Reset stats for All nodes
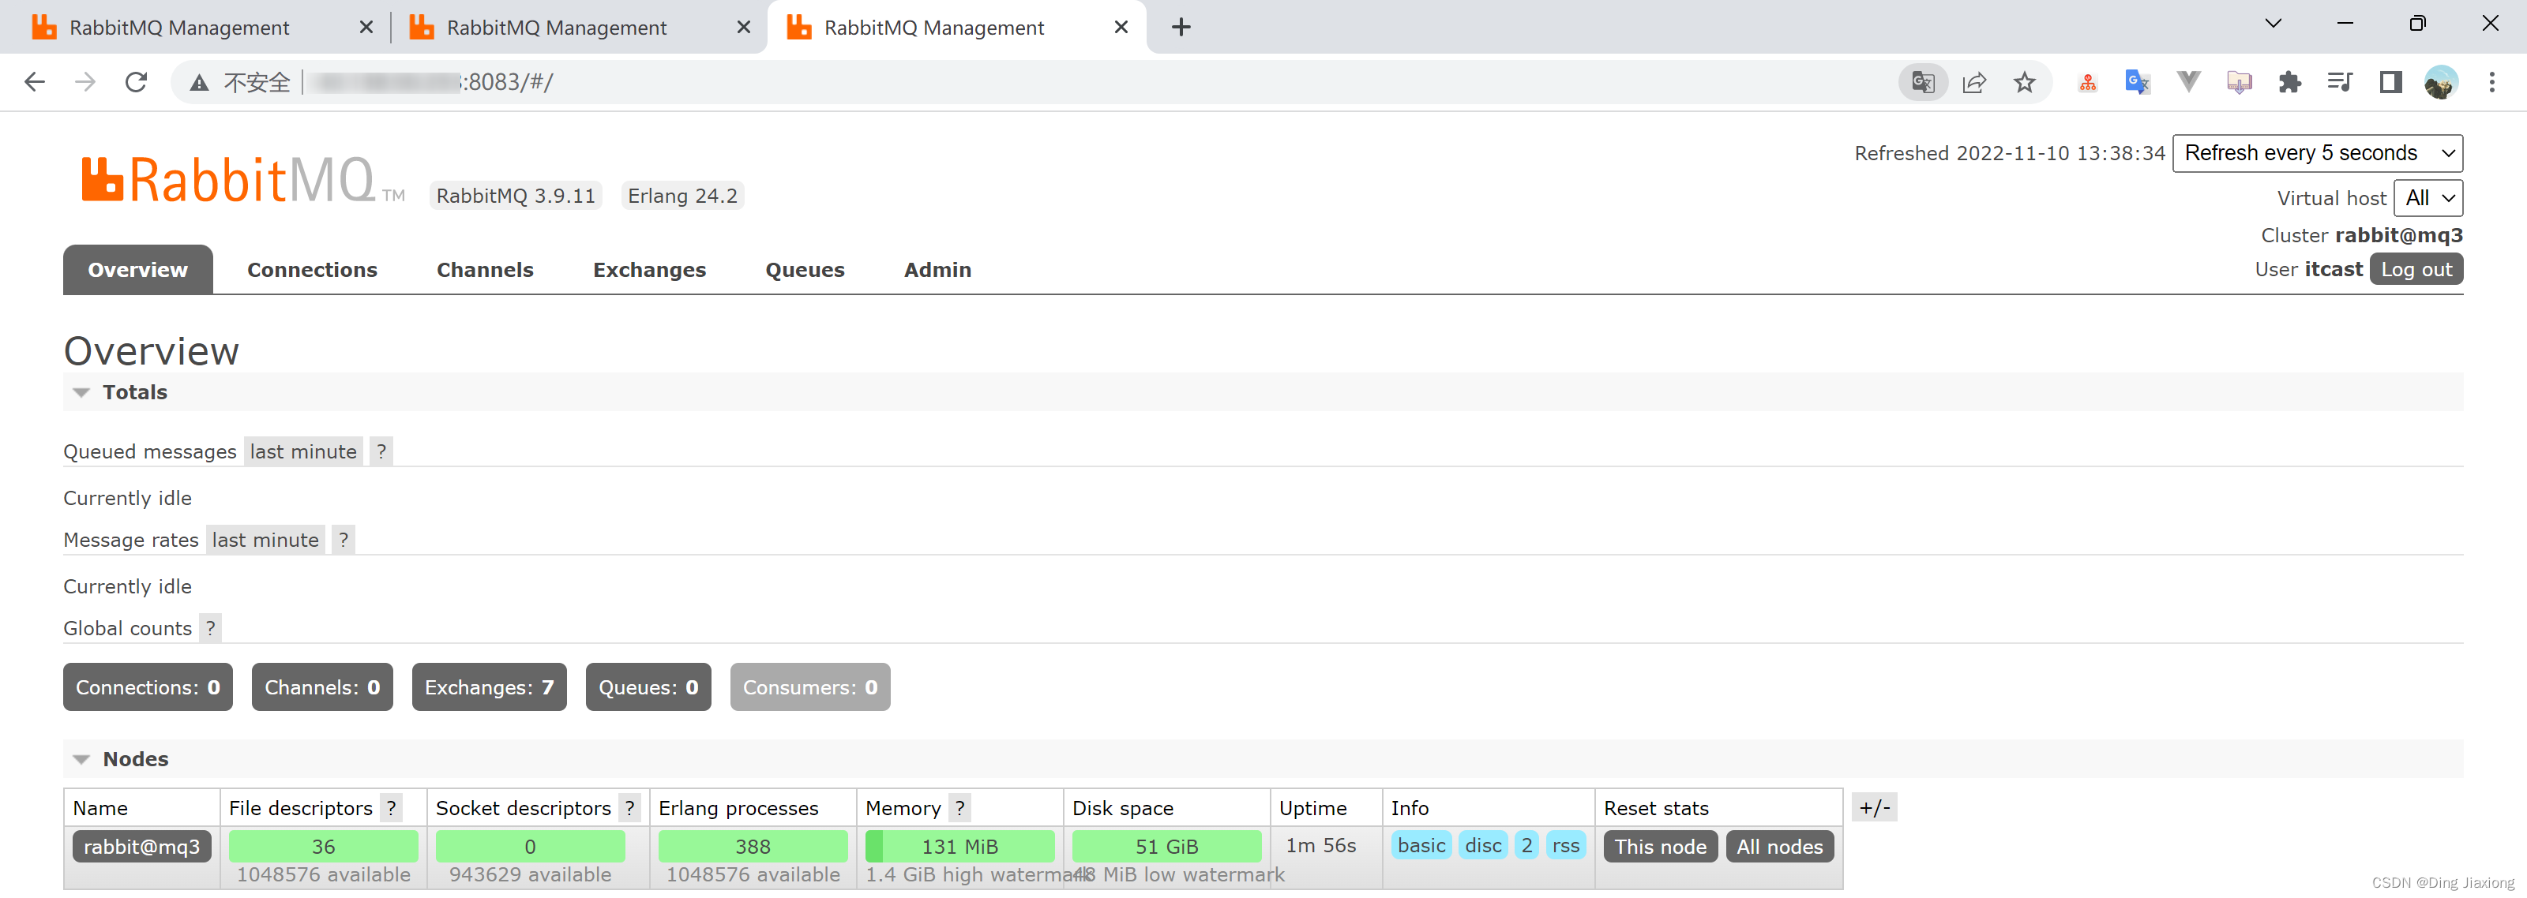 (x=1779, y=846)
